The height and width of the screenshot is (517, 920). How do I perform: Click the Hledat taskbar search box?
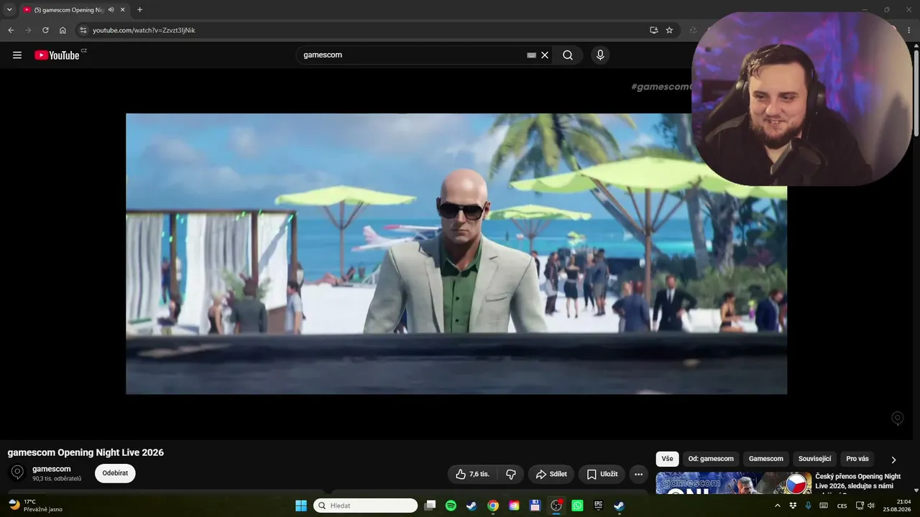coord(365,506)
